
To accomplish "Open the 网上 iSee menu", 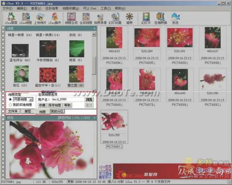I will [x=90, y=8].
